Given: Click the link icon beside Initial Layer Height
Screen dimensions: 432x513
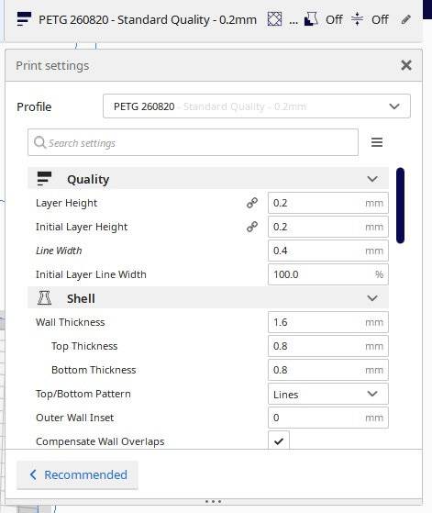Looking at the screenshot, I should (252, 227).
